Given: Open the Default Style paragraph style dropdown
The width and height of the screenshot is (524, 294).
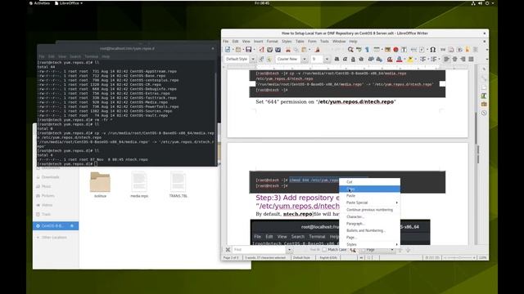Looking at the screenshot, I should pos(253,60).
